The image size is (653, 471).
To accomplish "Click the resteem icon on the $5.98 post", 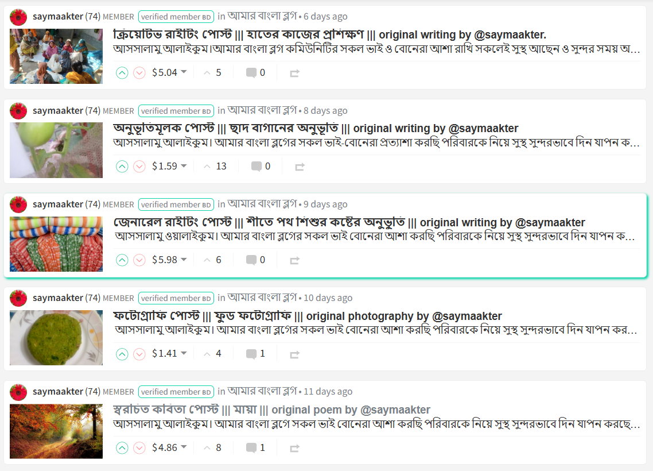I will coord(294,261).
